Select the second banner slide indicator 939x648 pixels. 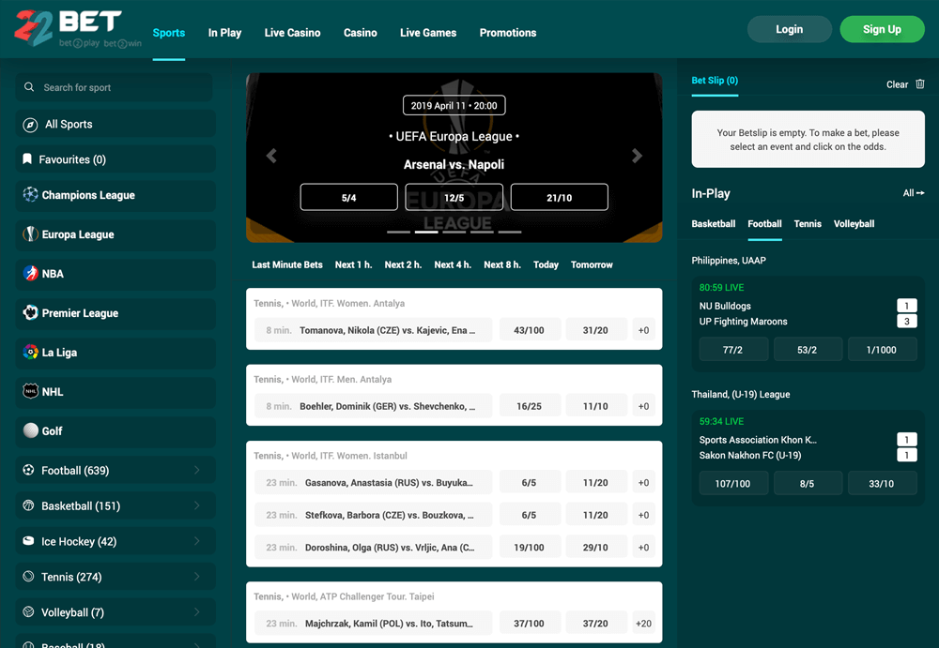(x=426, y=232)
